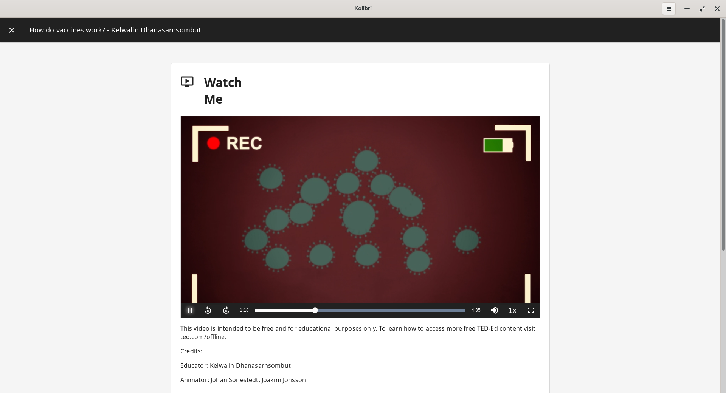This screenshot has height=393, width=726.
Task: Close the Kolibri application window
Action: click(x=717, y=9)
